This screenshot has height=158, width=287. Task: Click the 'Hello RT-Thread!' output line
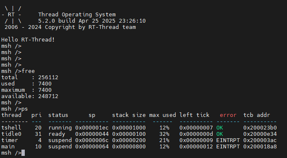tap(28, 40)
